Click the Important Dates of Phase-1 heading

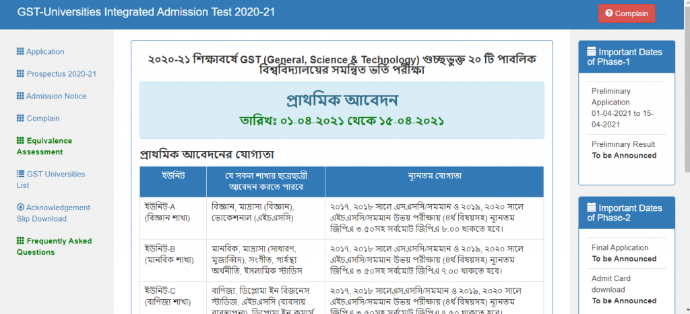627,57
